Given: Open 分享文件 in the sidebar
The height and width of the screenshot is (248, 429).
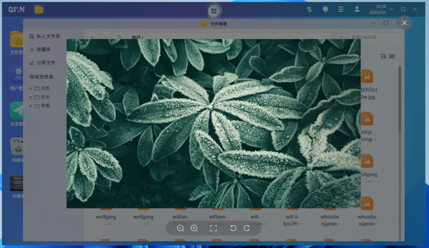Looking at the screenshot, I should pos(43,63).
